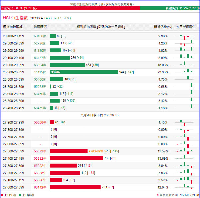Click the 恒指指數區域 column header
This screenshot has width=200, height=198.
click(13, 27)
